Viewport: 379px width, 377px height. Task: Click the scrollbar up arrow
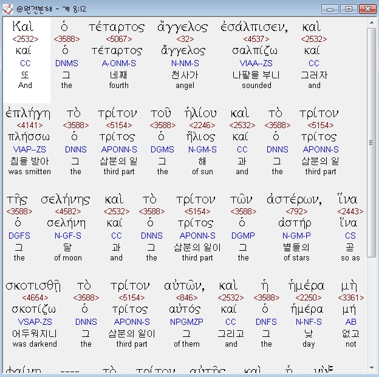[372, 22]
